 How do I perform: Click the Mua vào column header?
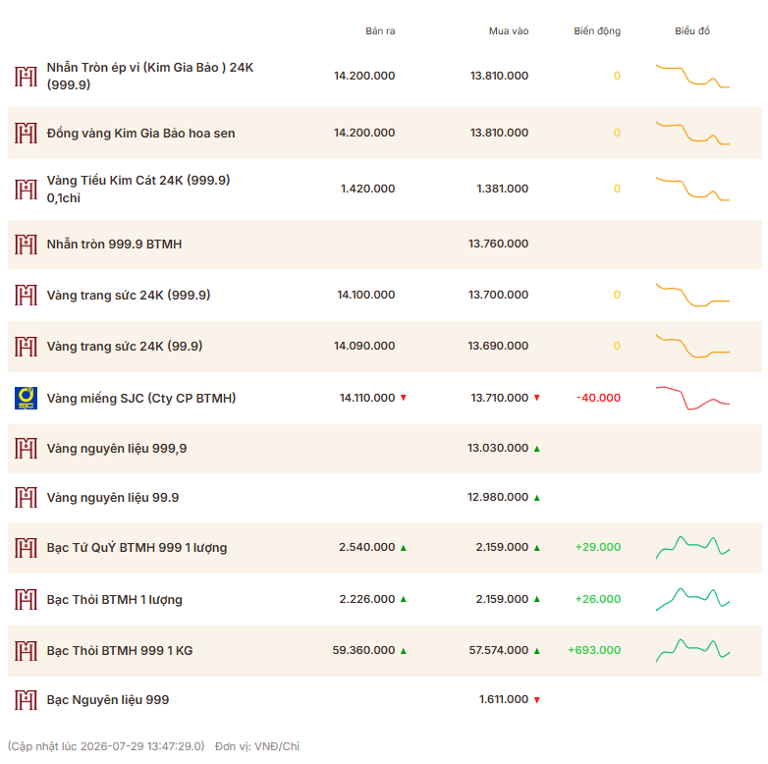tap(509, 30)
